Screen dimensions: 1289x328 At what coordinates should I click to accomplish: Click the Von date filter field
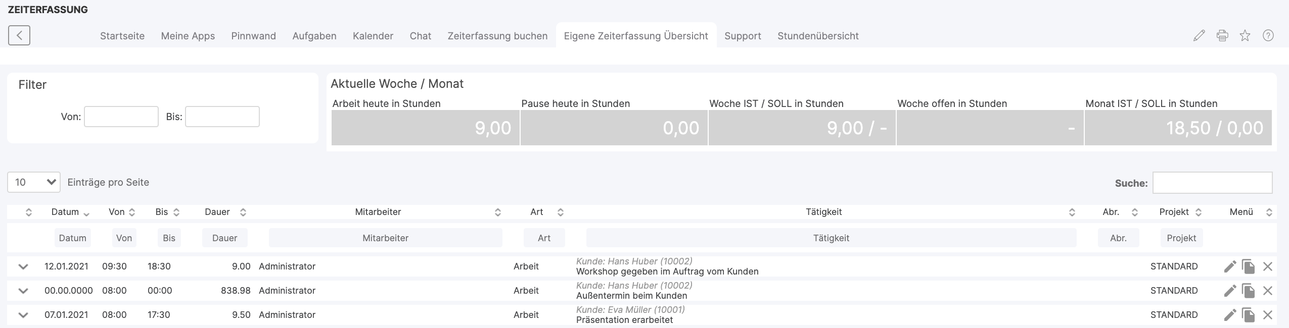[x=121, y=117]
